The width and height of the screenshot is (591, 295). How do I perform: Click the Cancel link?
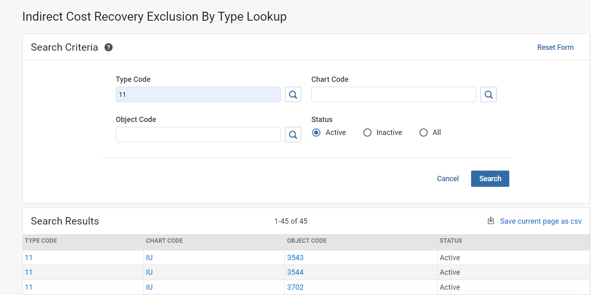point(448,178)
